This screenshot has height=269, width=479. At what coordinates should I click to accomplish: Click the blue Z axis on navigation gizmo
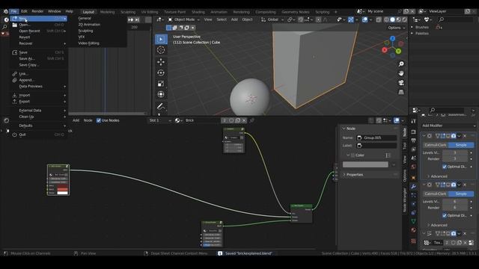click(392, 38)
